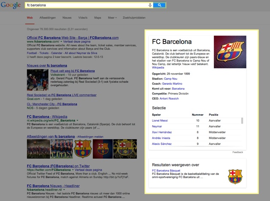Open 'Piqué valt weg bij FC Barcelona' article
The width and height of the screenshot is (270, 201).
[73, 71]
